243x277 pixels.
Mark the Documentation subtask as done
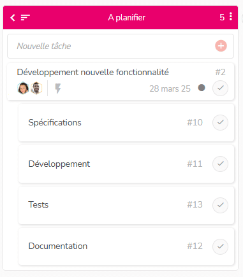coord(220,246)
